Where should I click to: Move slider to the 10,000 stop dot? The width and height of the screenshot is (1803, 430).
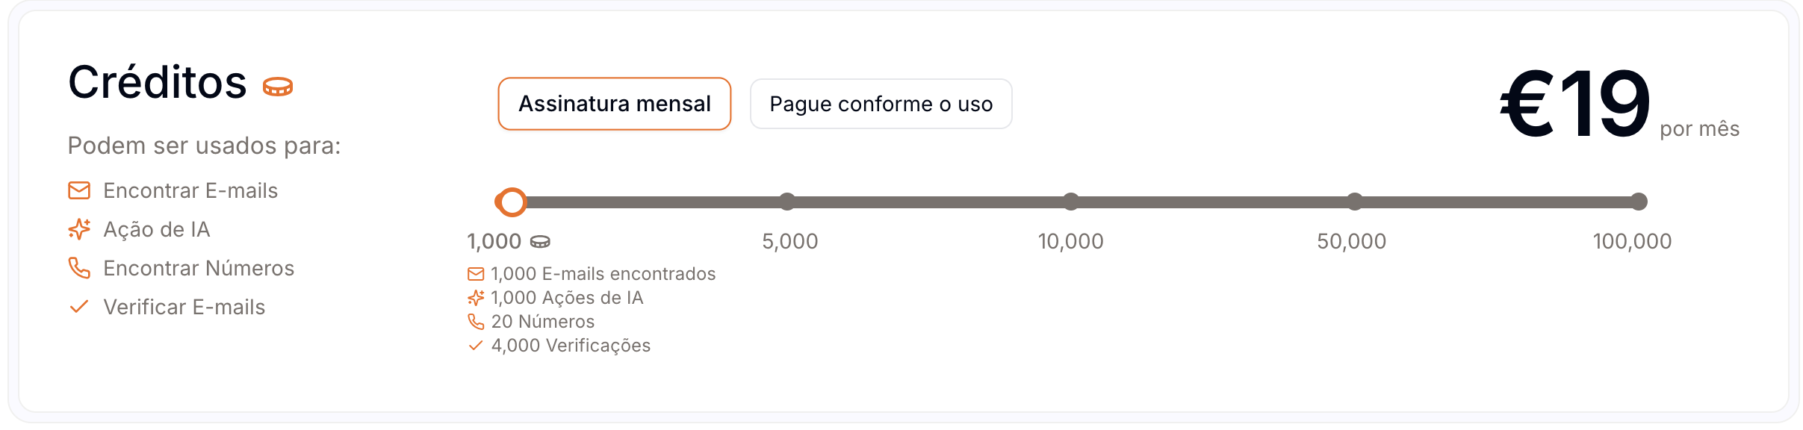coord(1071,202)
